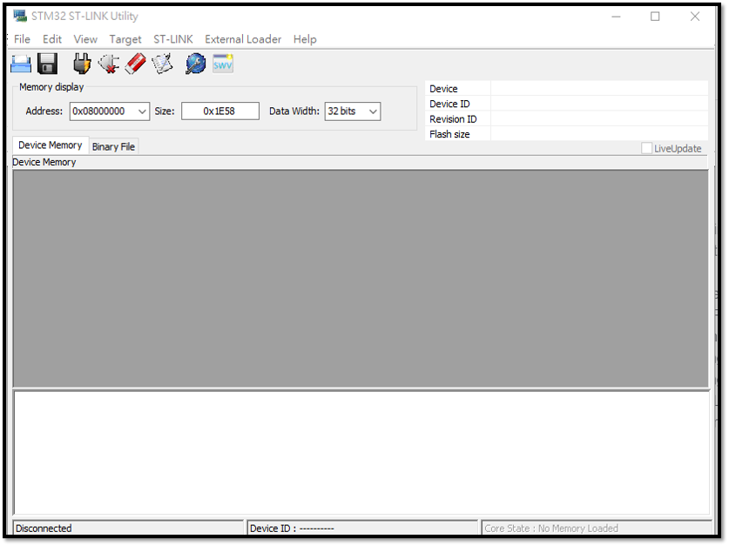The image size is (729, 546).
Task: Click the Revision ID row label
Action: tap(453, 119)
